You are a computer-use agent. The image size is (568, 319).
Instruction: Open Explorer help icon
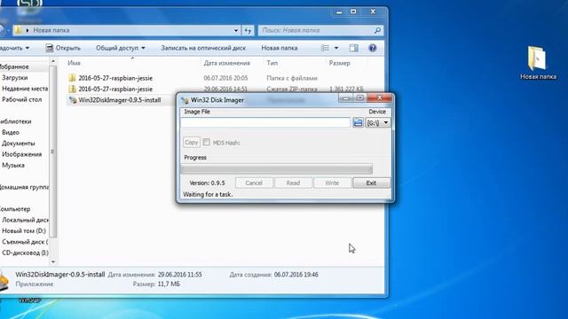373,48
